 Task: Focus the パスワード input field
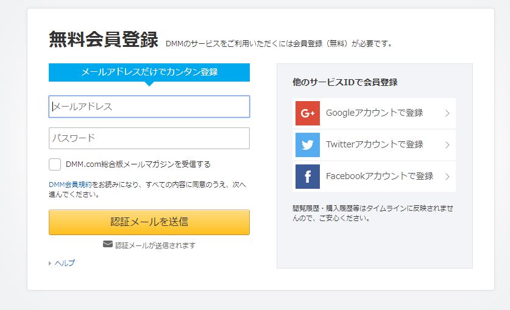149,138
